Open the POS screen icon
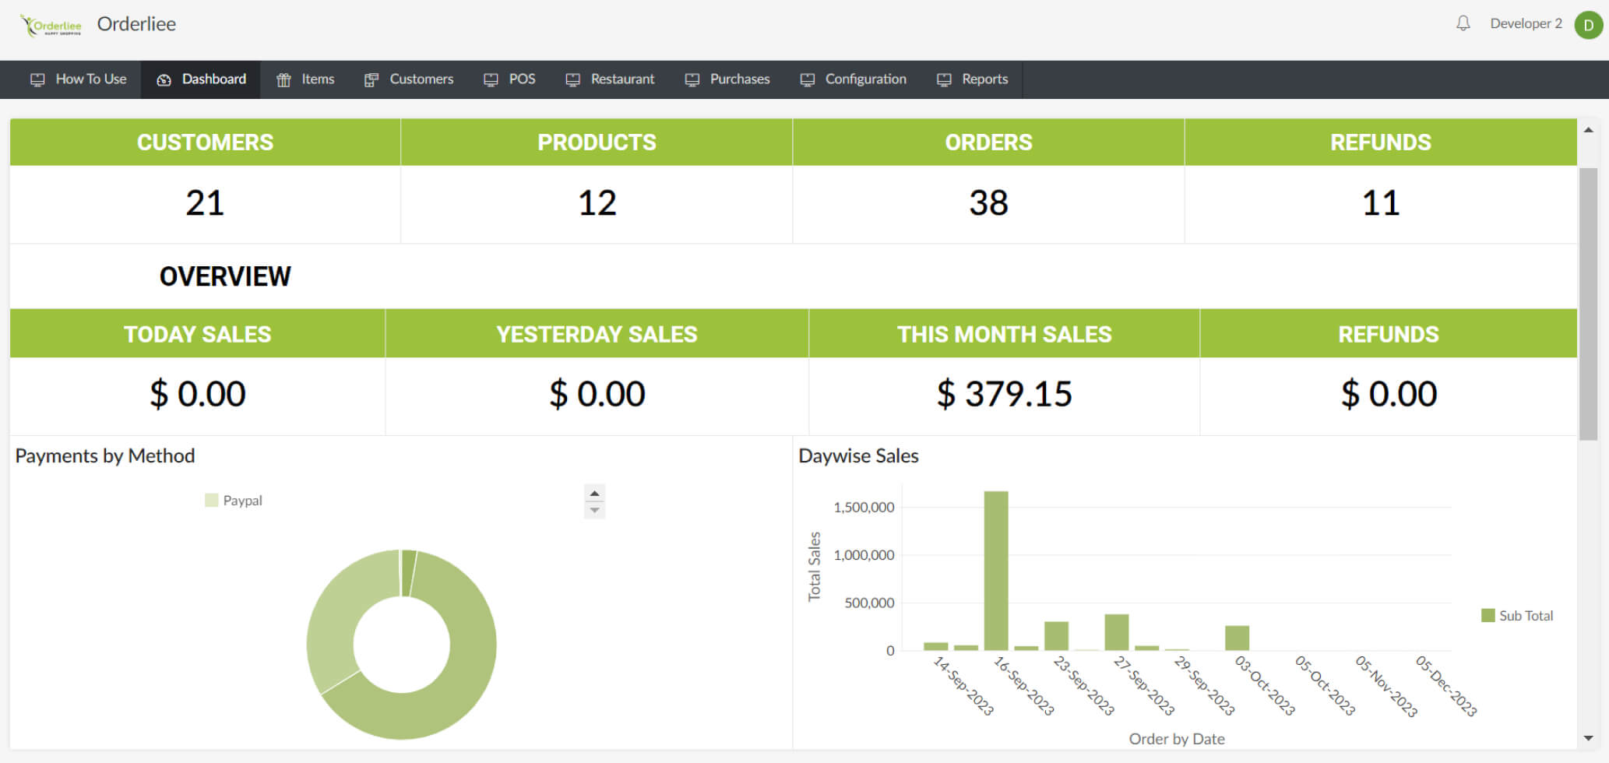1609x763 pixels. pos(490,79)
